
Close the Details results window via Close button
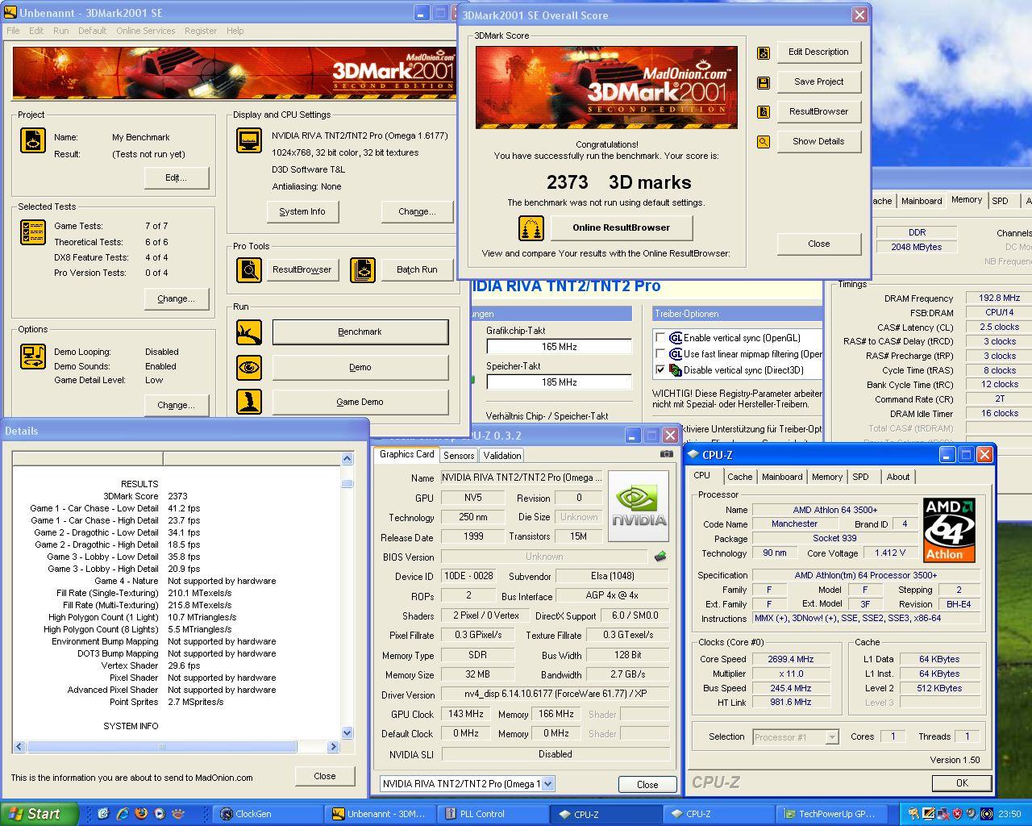[325, 776]
